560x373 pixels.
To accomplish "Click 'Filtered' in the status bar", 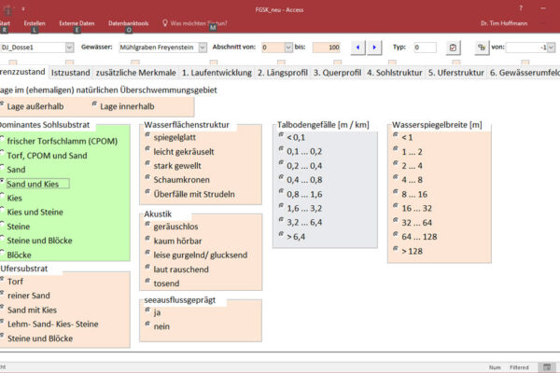I will (x=519, y=367).
